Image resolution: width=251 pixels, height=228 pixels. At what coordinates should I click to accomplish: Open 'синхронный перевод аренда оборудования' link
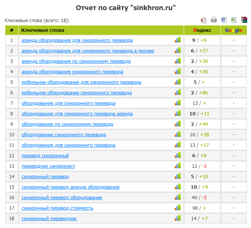tap(70, 187)
